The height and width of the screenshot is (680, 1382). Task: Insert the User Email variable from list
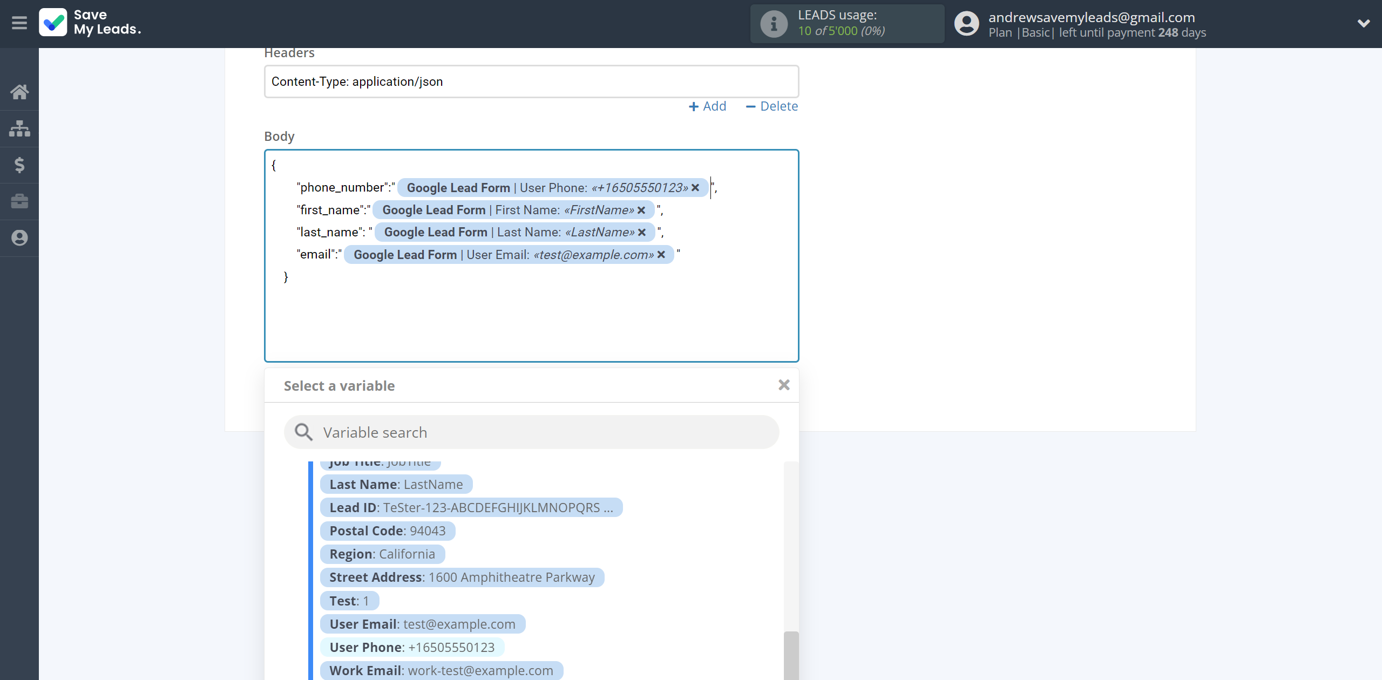click(x=423, y=624)
